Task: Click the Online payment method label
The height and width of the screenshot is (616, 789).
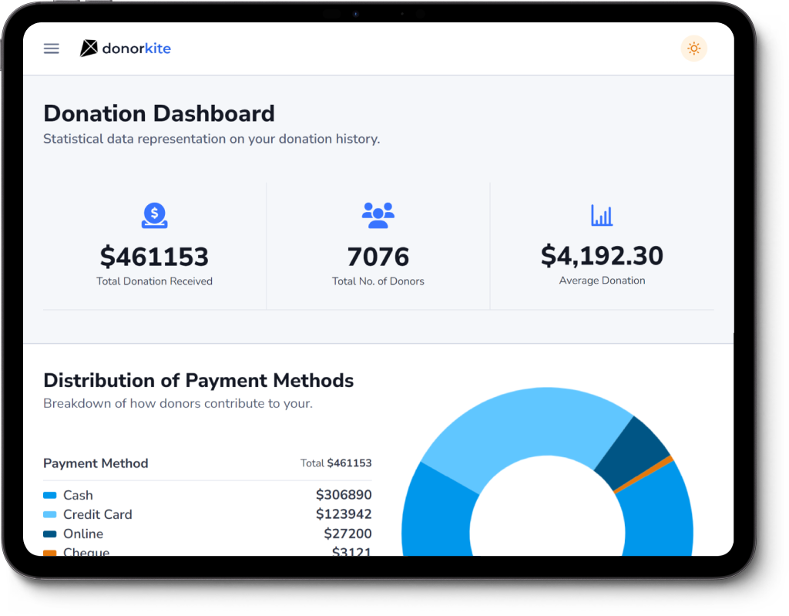Action: [x=83, y=534]
